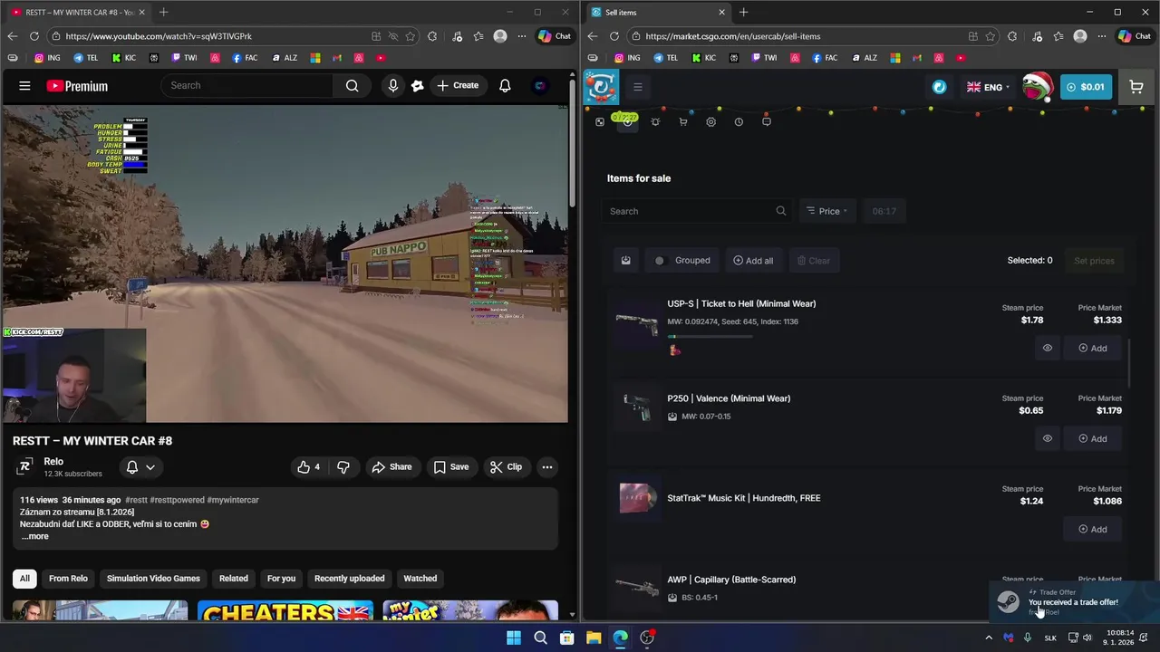Open Microsoft Store from the taskbar
The image size is (1160, 652).
(566, 638)
